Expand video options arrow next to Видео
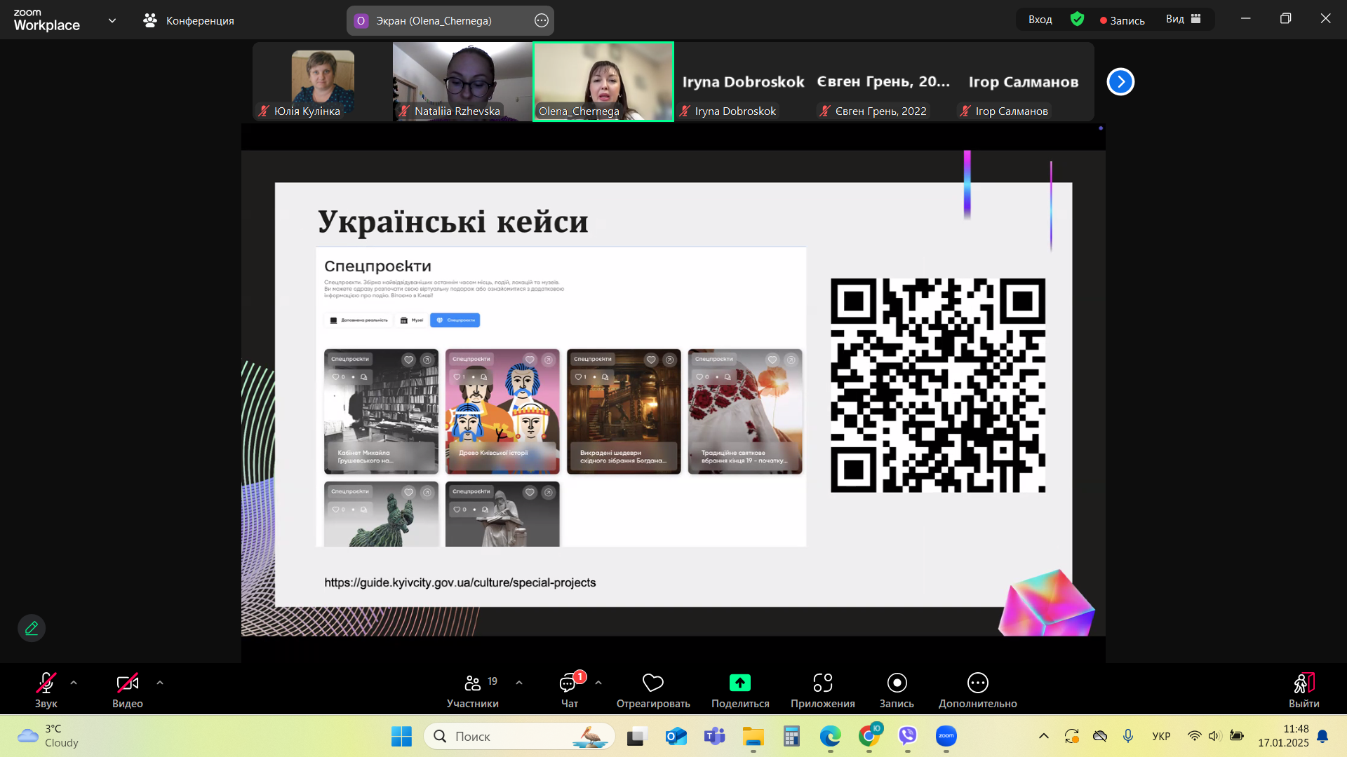 click(160, 683)
